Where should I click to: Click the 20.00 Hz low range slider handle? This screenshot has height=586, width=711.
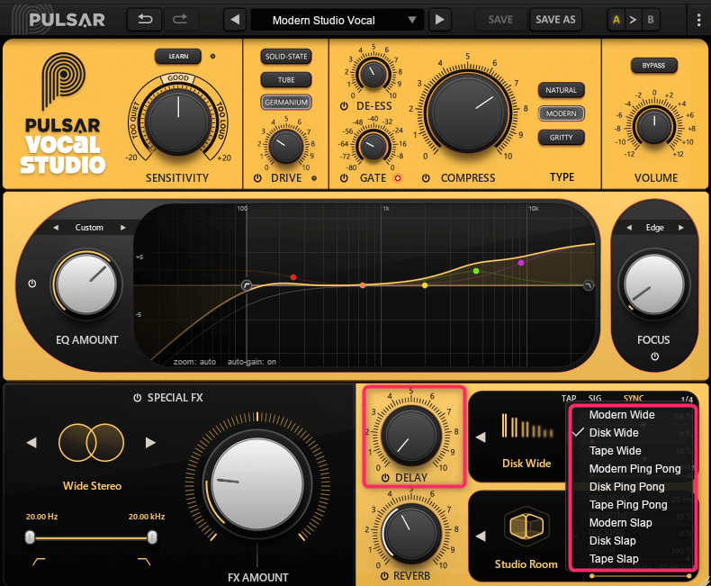coord(30,537)
